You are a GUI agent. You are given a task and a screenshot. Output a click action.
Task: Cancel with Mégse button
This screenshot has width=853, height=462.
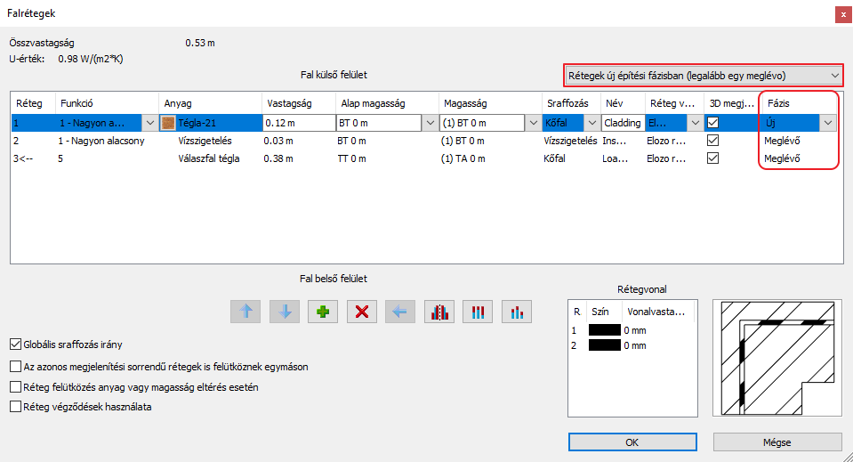(777, 442)
